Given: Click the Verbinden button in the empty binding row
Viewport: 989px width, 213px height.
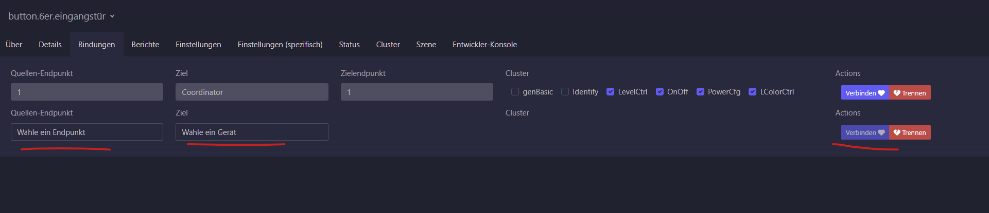Looking at the screenshot, I should 865,132.
